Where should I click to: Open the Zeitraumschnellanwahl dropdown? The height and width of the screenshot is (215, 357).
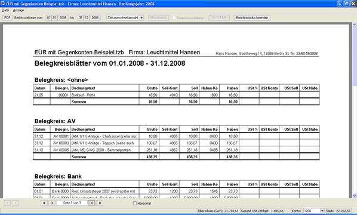[x=141, y=18]
